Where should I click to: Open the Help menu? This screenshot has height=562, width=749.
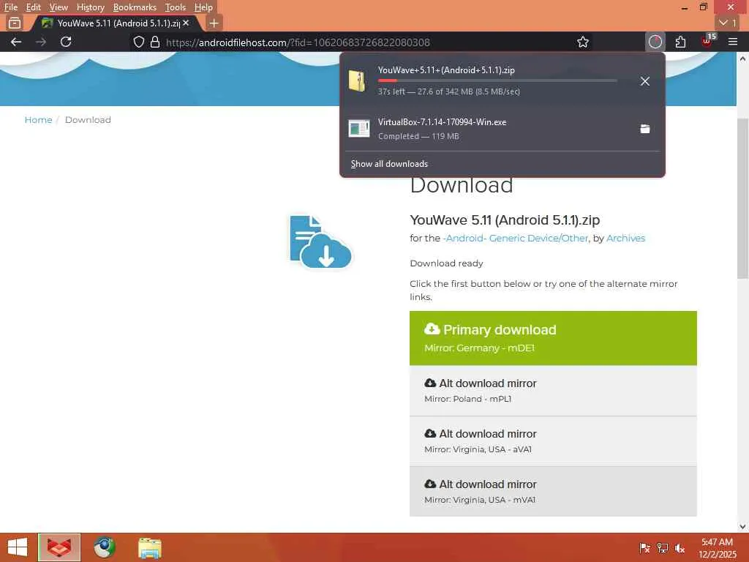[203, 7]
